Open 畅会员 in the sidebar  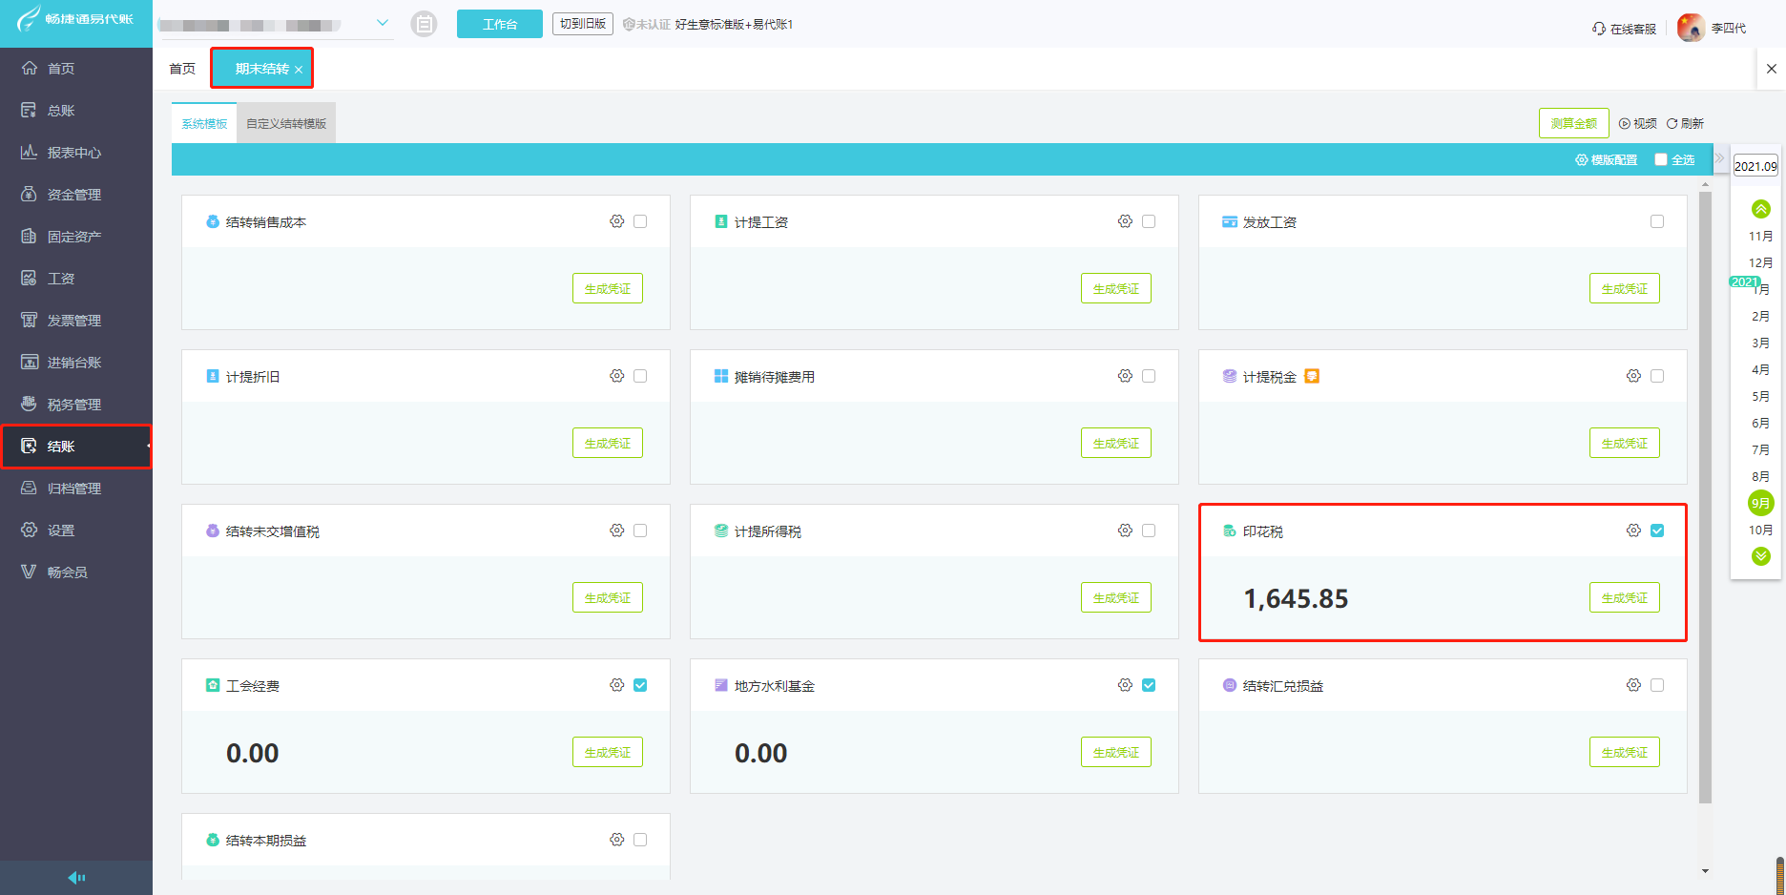click(x=75, y=572)
